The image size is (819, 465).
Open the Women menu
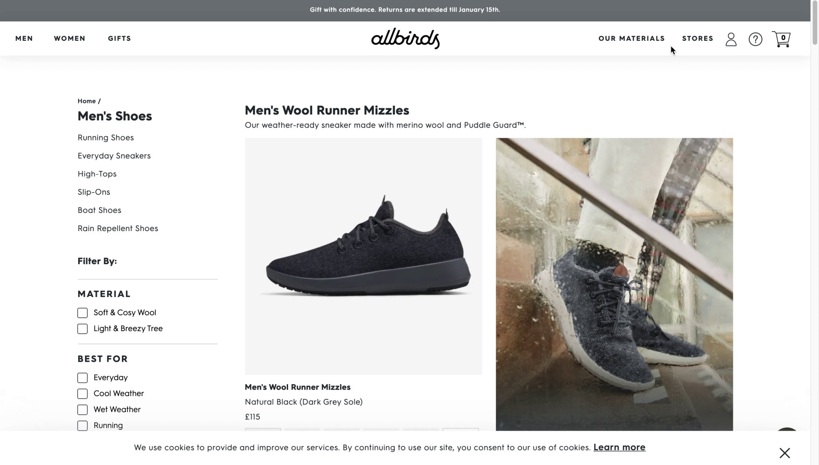[70, 39]
